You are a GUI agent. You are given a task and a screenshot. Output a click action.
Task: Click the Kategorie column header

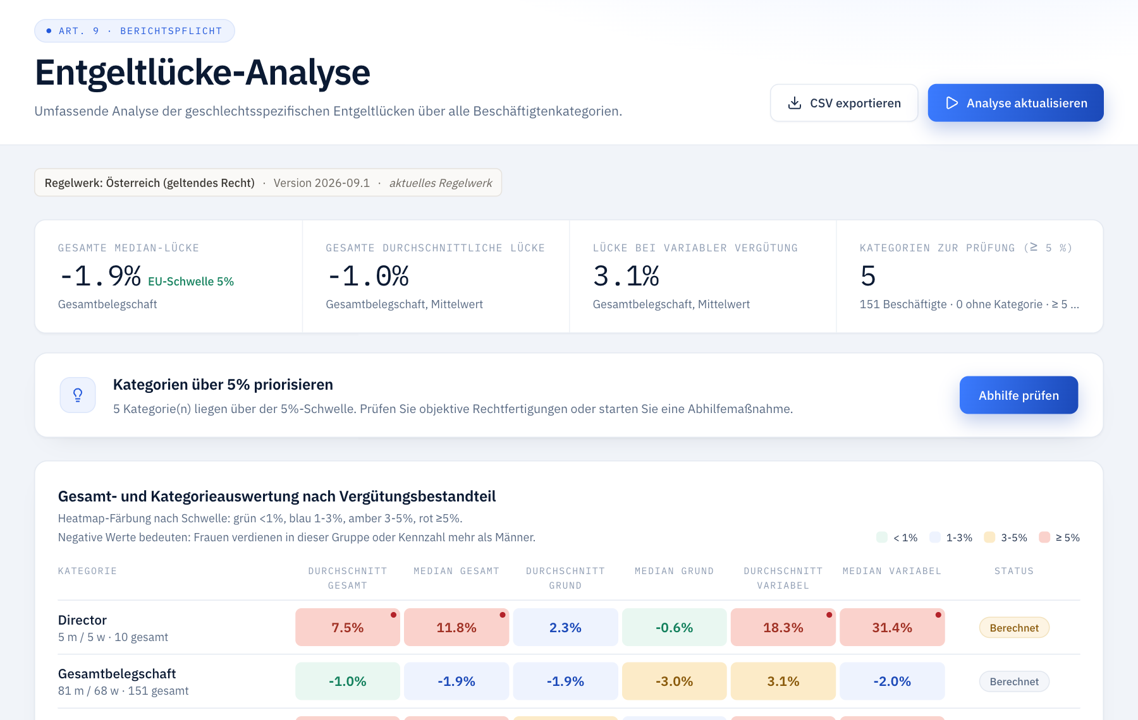point(87,571)
